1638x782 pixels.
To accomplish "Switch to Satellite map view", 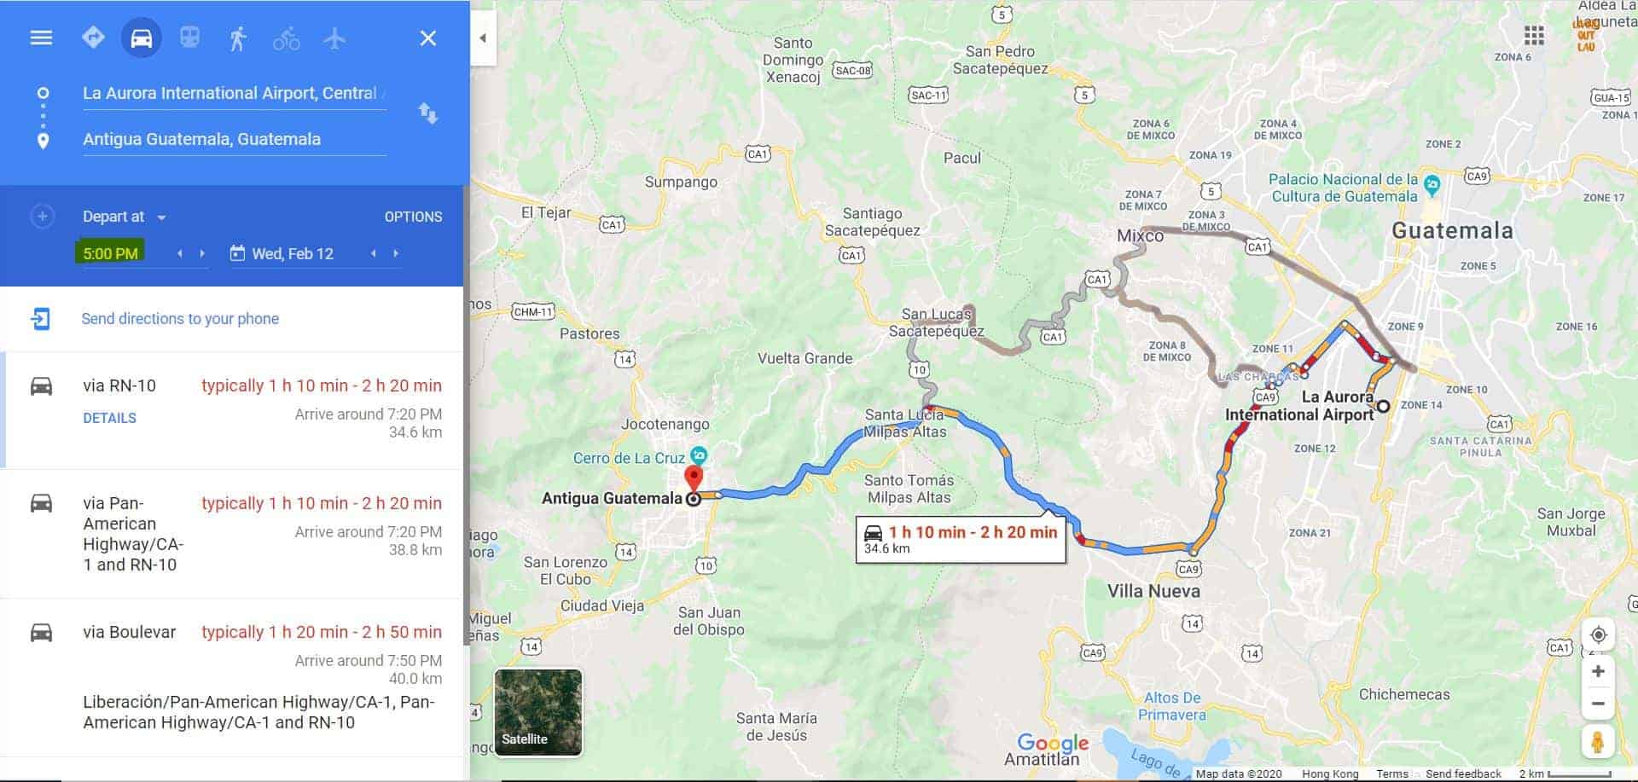I will click(538, 712).
